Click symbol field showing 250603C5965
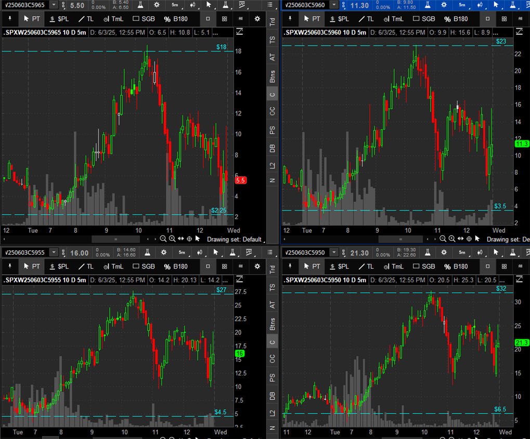 25,5
